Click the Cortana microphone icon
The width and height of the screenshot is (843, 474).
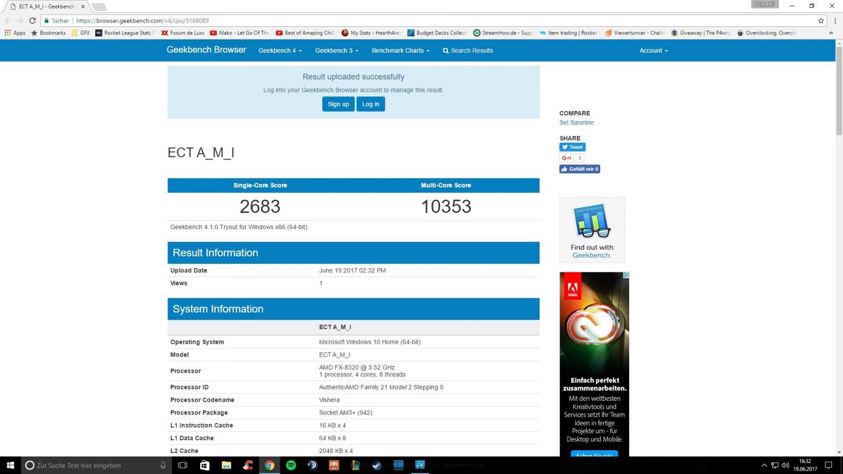point(163,465)
